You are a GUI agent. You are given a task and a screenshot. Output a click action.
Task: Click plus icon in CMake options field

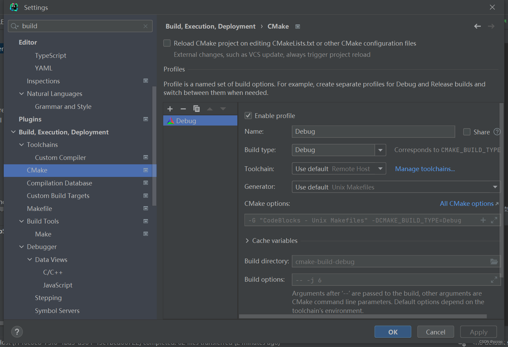coord(483,220)
